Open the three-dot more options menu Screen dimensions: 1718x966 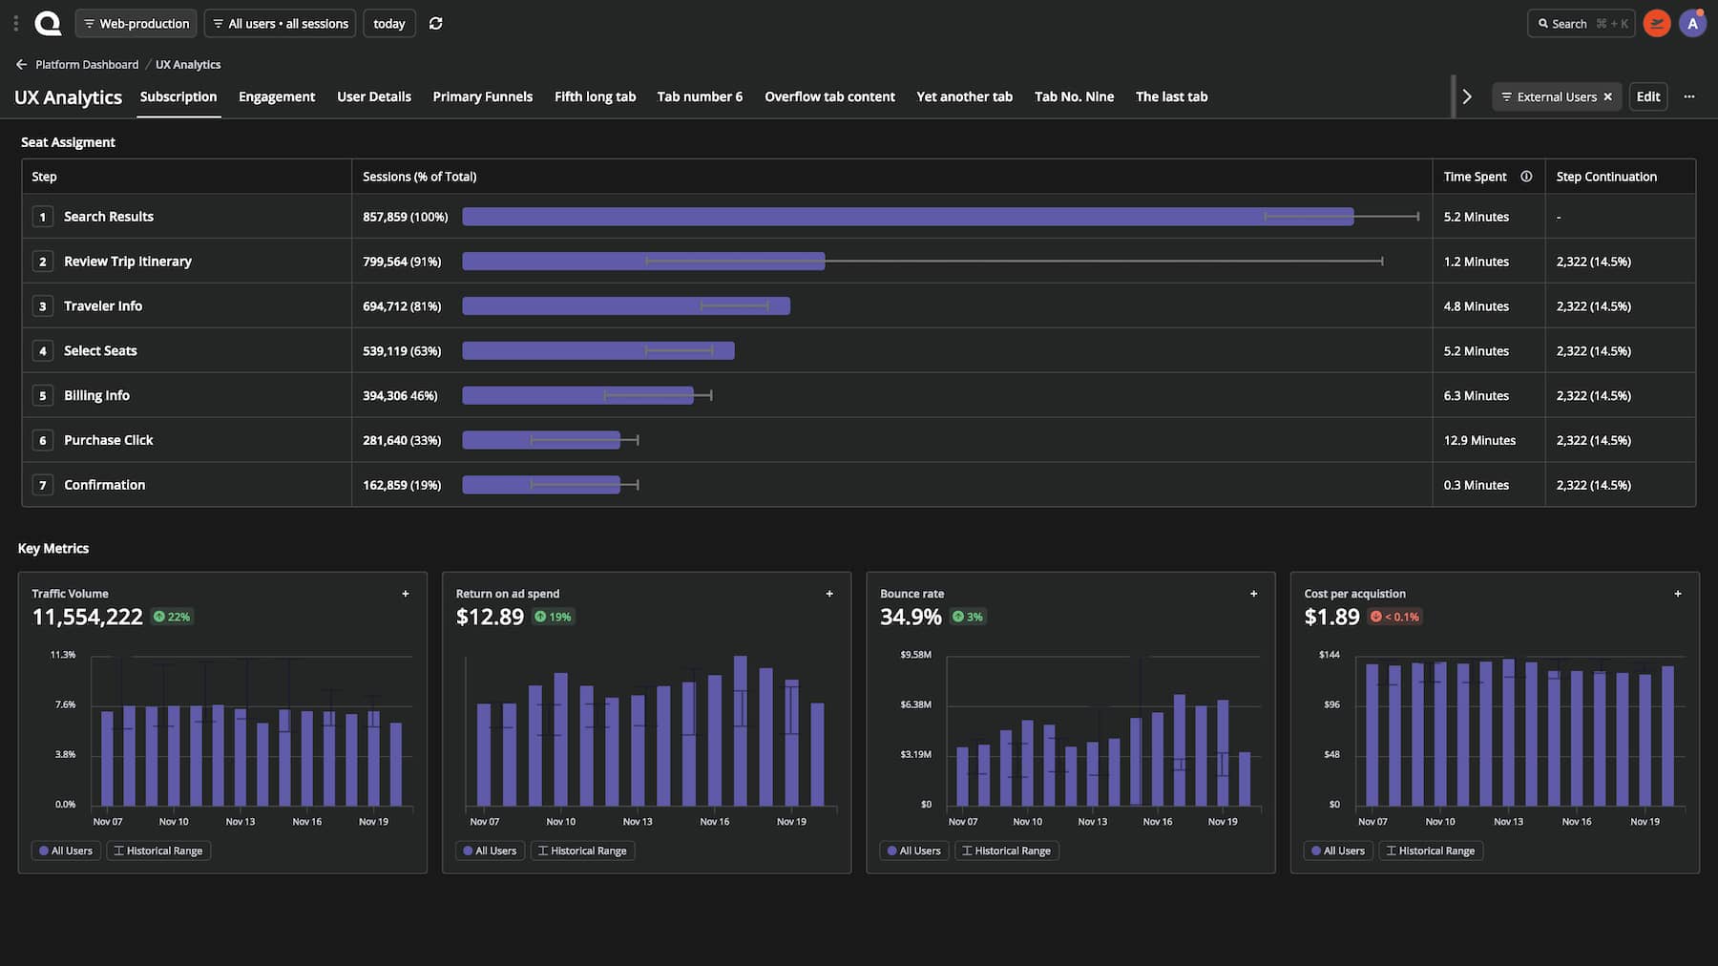tap(1689, 96)
